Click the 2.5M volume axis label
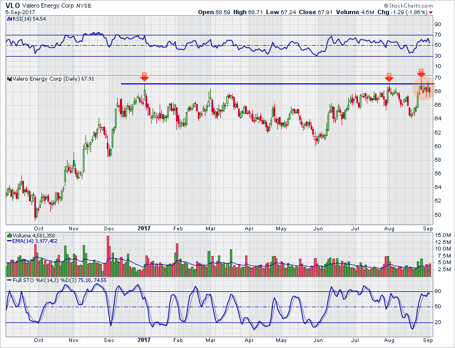This screenshot has height=348, width=455. pyautogui.click(x=444, y=270)
